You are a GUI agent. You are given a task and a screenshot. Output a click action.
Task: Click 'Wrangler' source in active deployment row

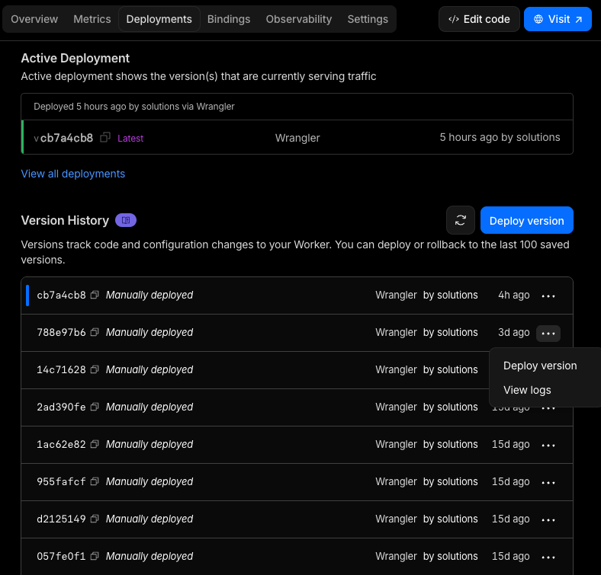297,138
